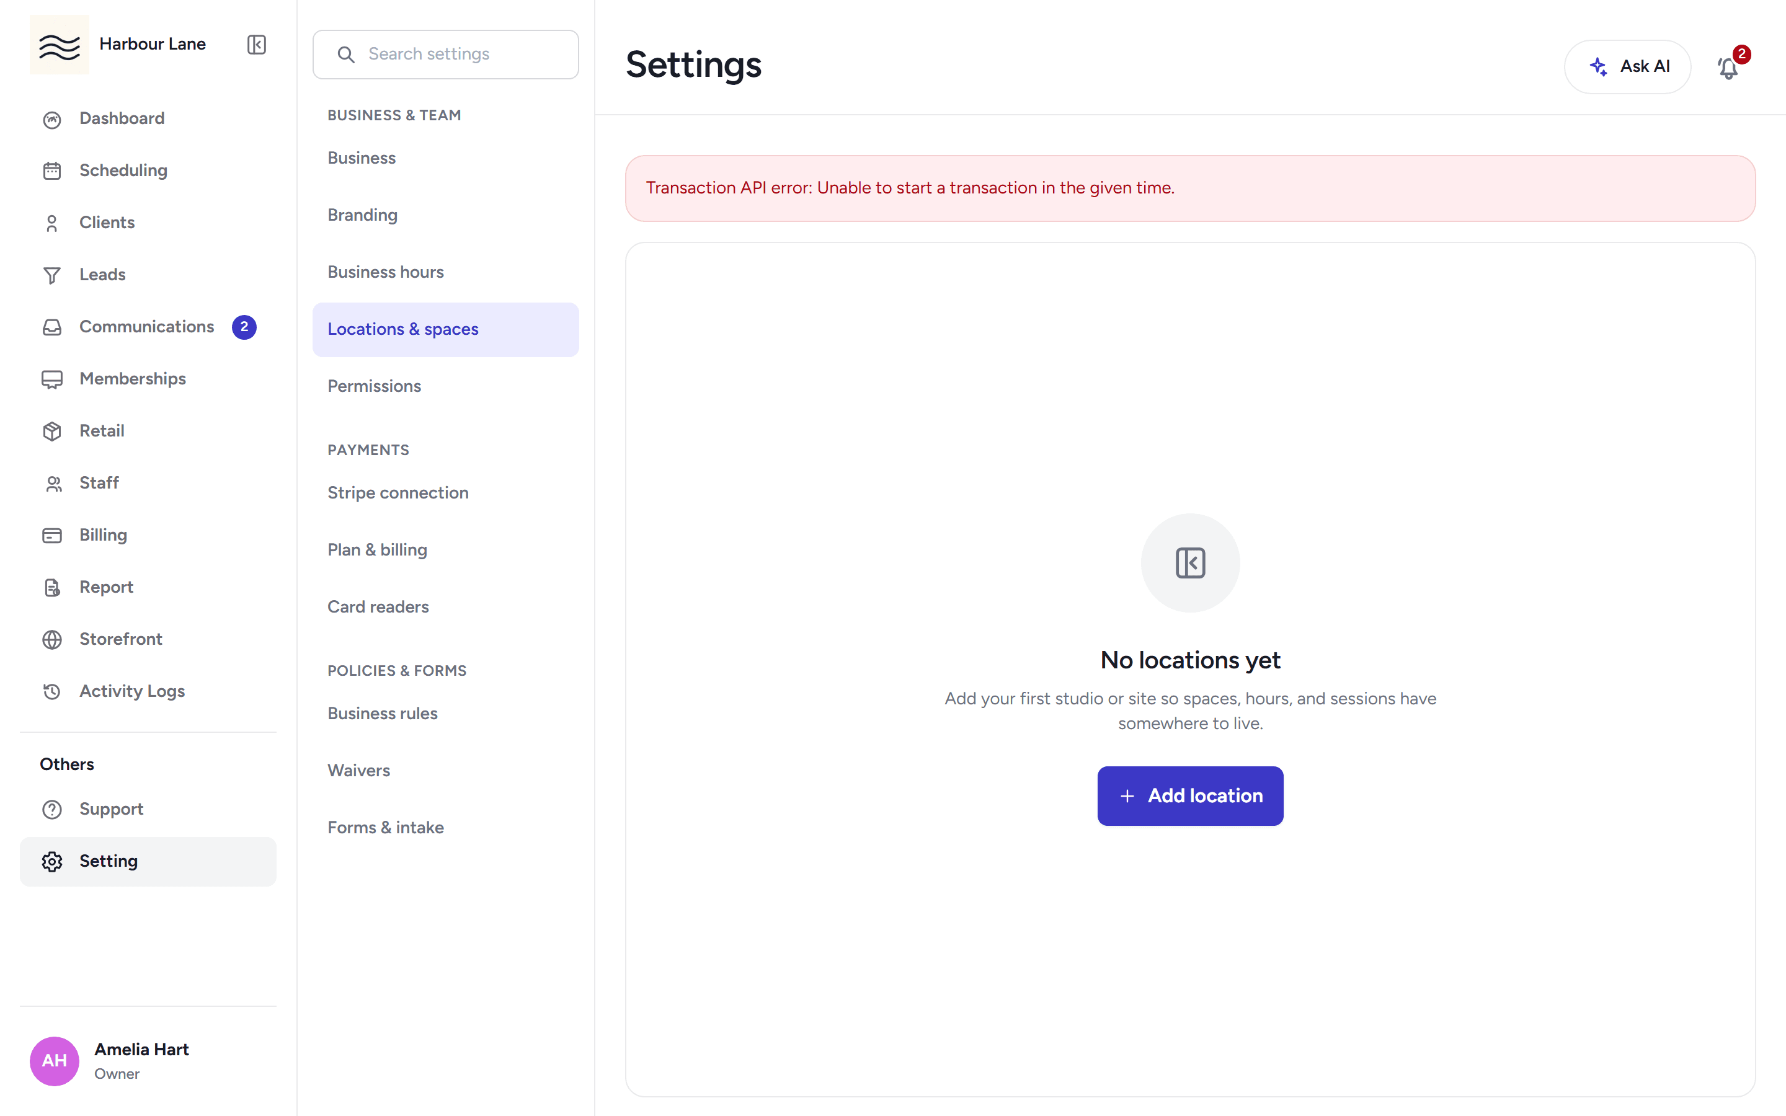The image size is (1786, 1116).
Task: Click the Clients person icon
Action: click(x=51, y=223)
